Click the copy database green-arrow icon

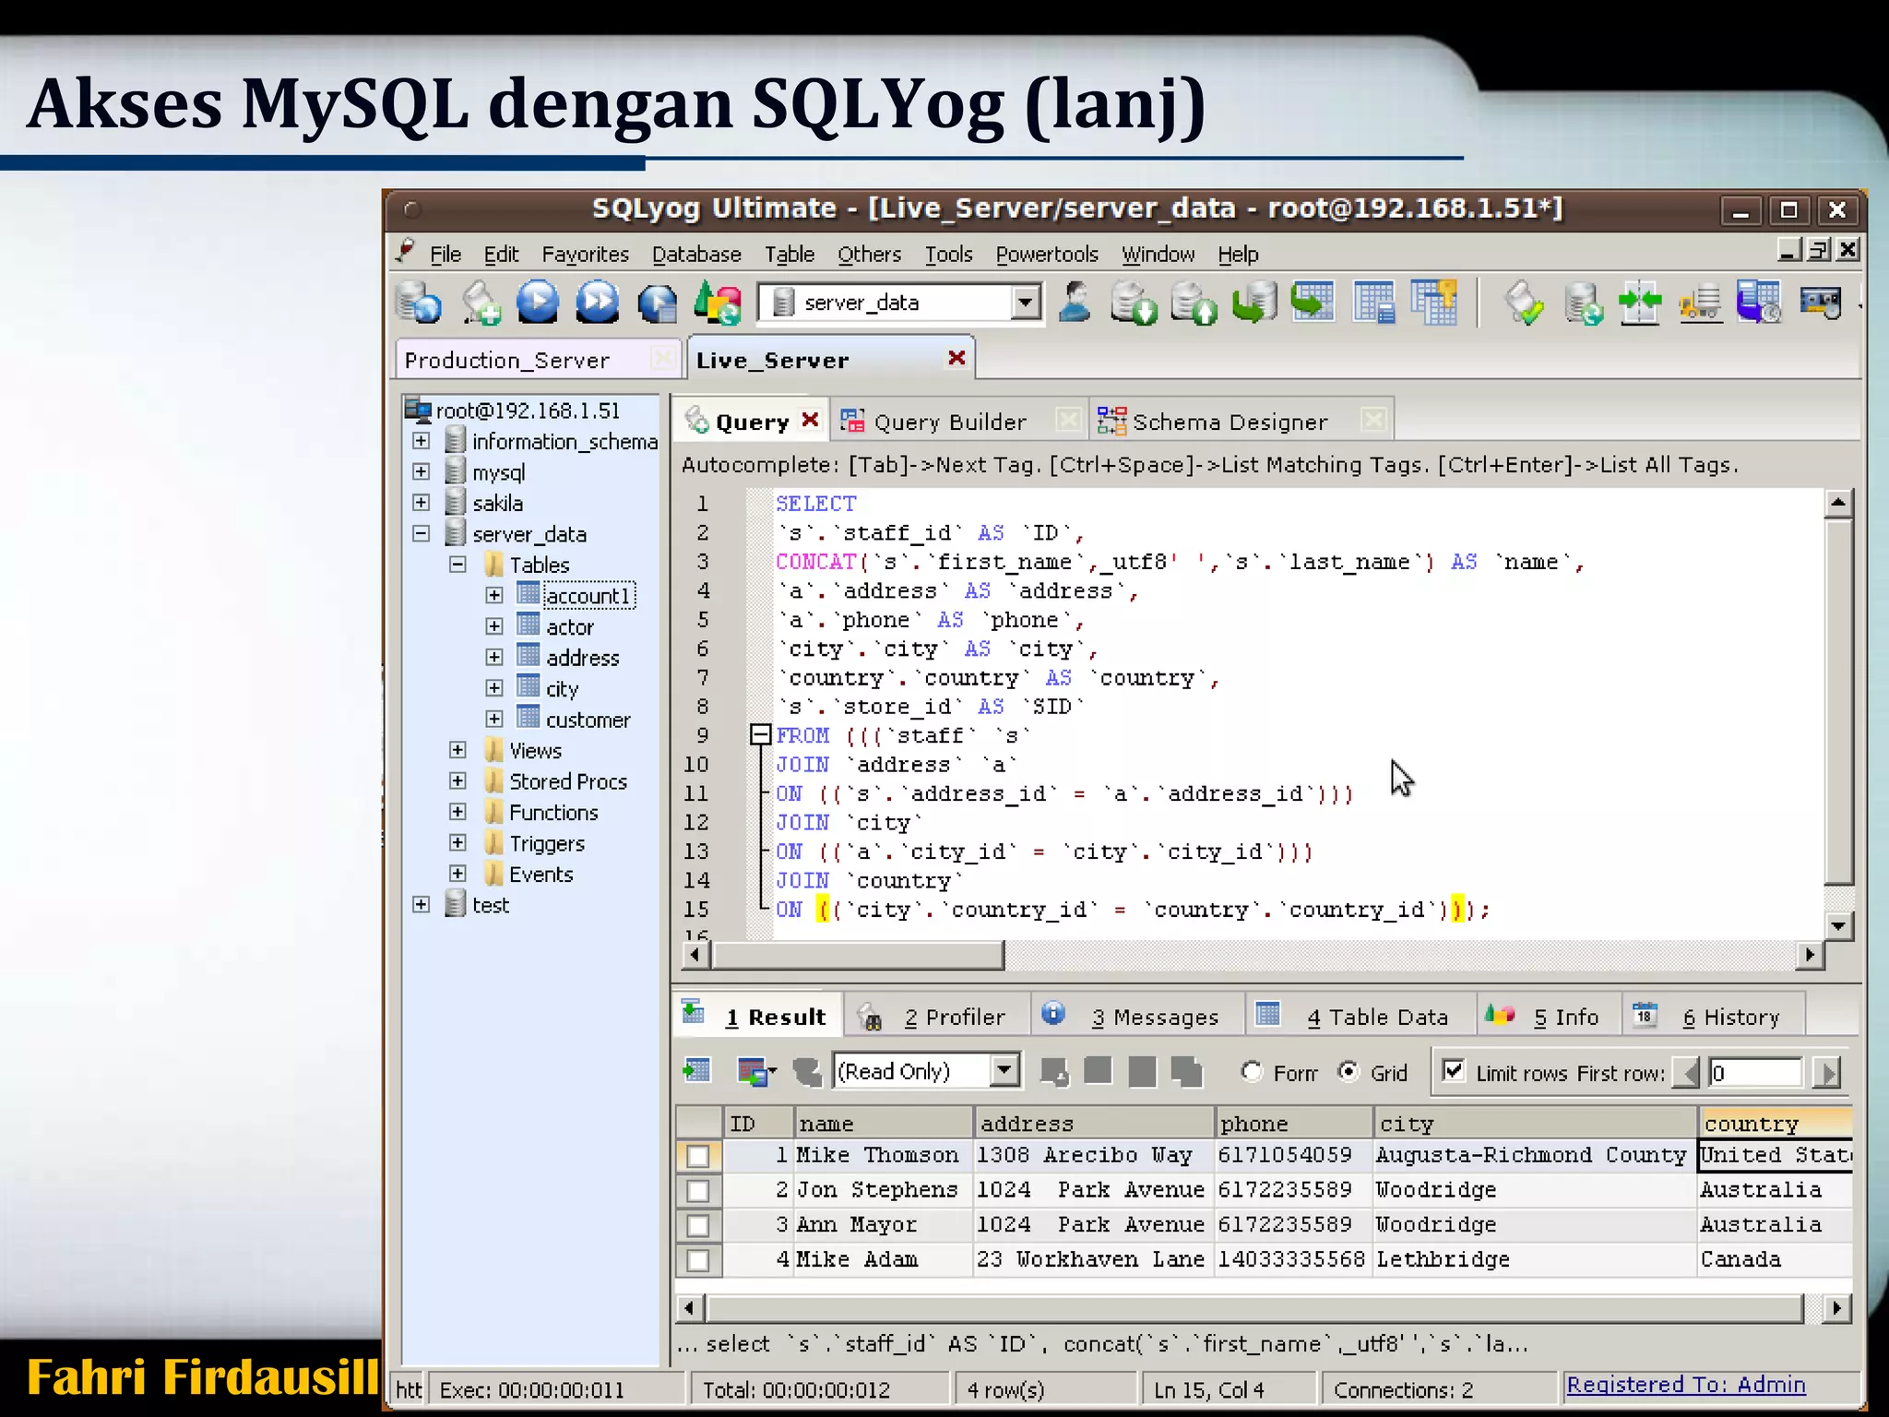click(x=1253, y=303)
